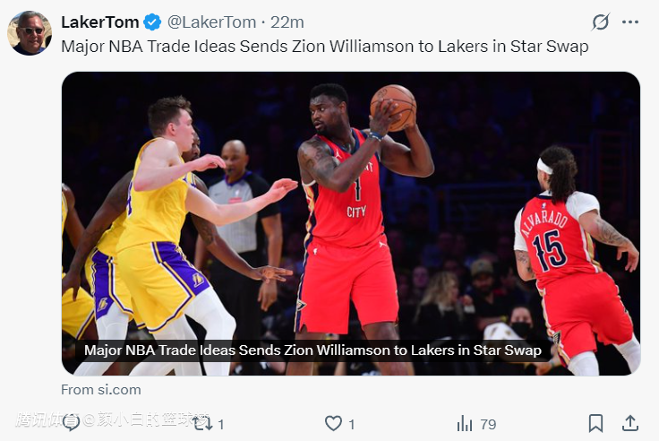The height and width of the screenshot is (441, 659).
Task: Like the post with the heart icon
Action: [333, 423]
